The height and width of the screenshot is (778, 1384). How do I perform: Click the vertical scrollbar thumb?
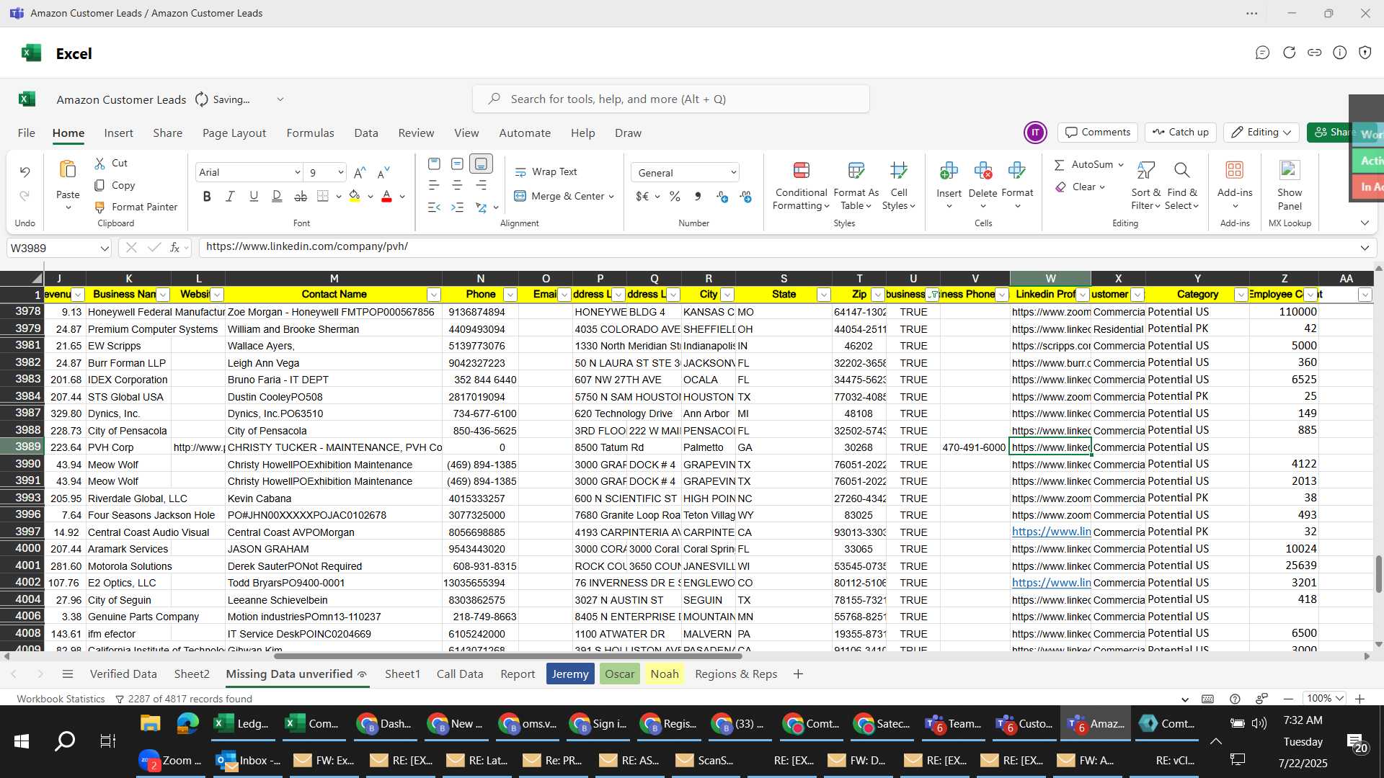pos(1379,574)
